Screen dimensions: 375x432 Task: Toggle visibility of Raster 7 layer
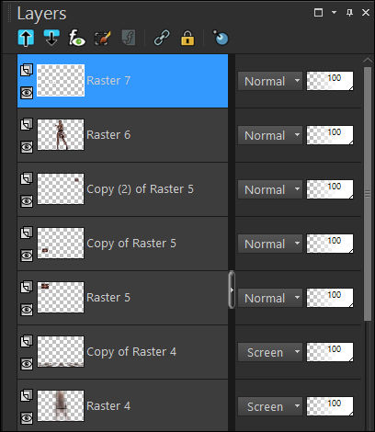pos(27,93)
